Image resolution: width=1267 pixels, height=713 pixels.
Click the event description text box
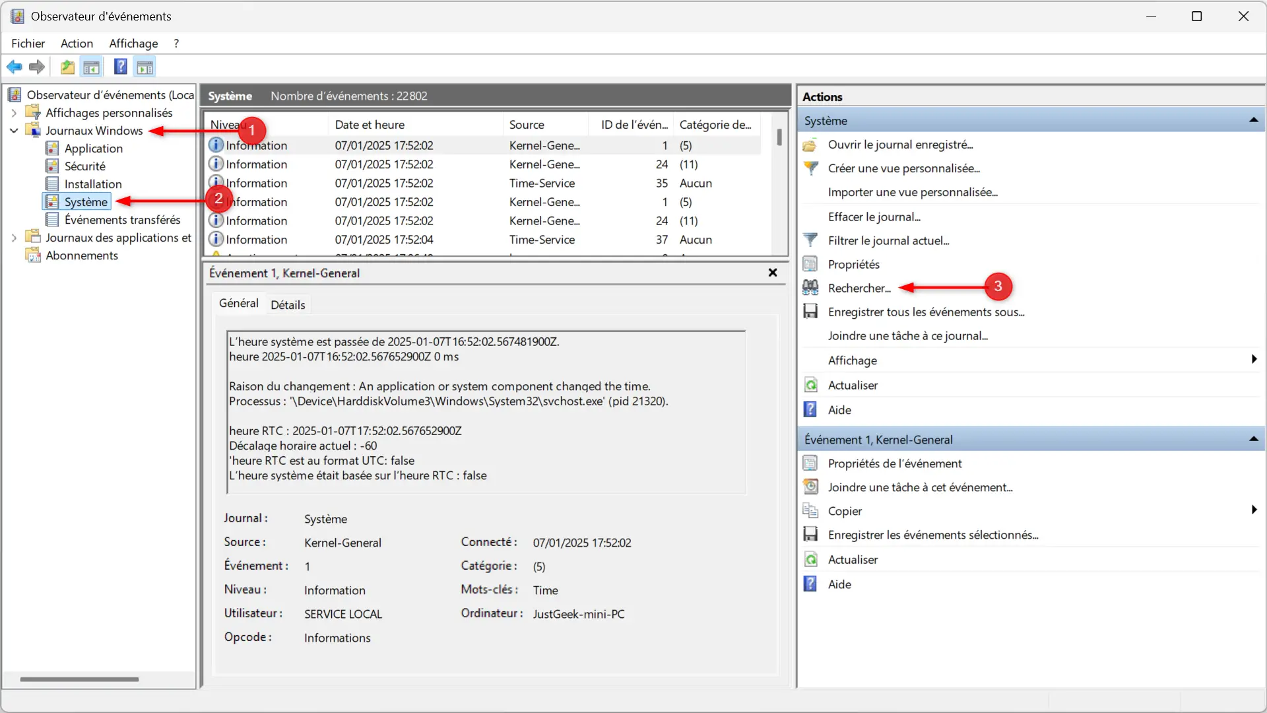(486, 412)
